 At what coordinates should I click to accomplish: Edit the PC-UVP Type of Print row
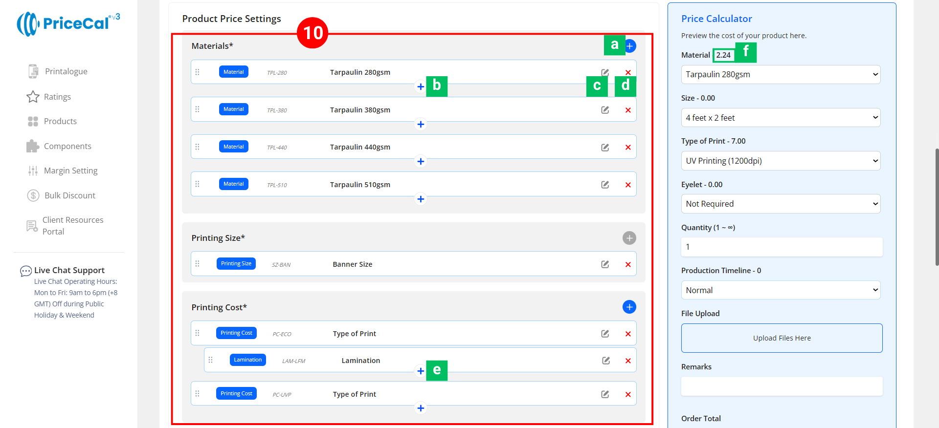pos(605,394)
